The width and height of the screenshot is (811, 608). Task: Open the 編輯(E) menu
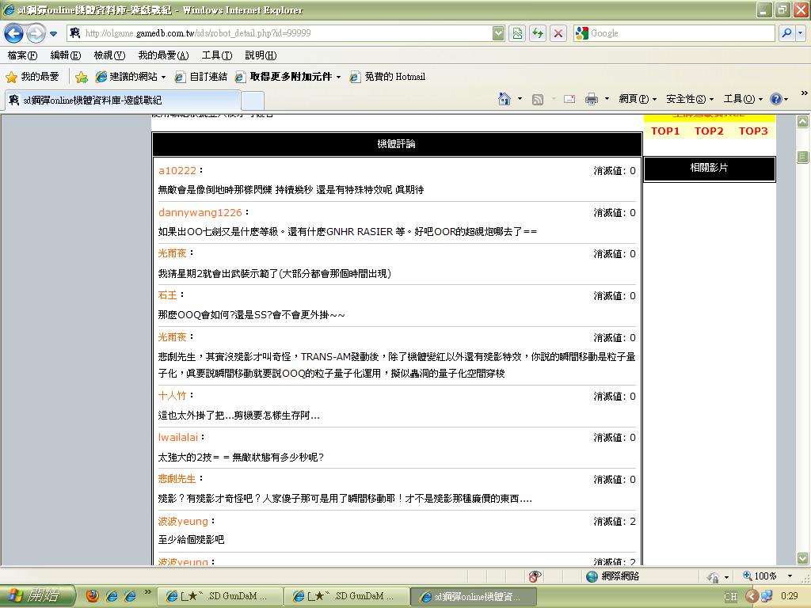click(x=65, y=55)
